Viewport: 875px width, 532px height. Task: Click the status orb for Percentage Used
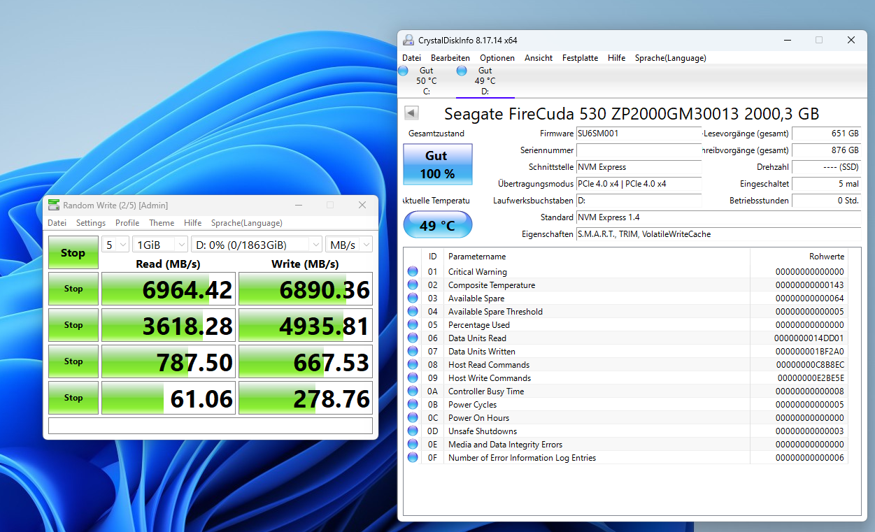413,324
